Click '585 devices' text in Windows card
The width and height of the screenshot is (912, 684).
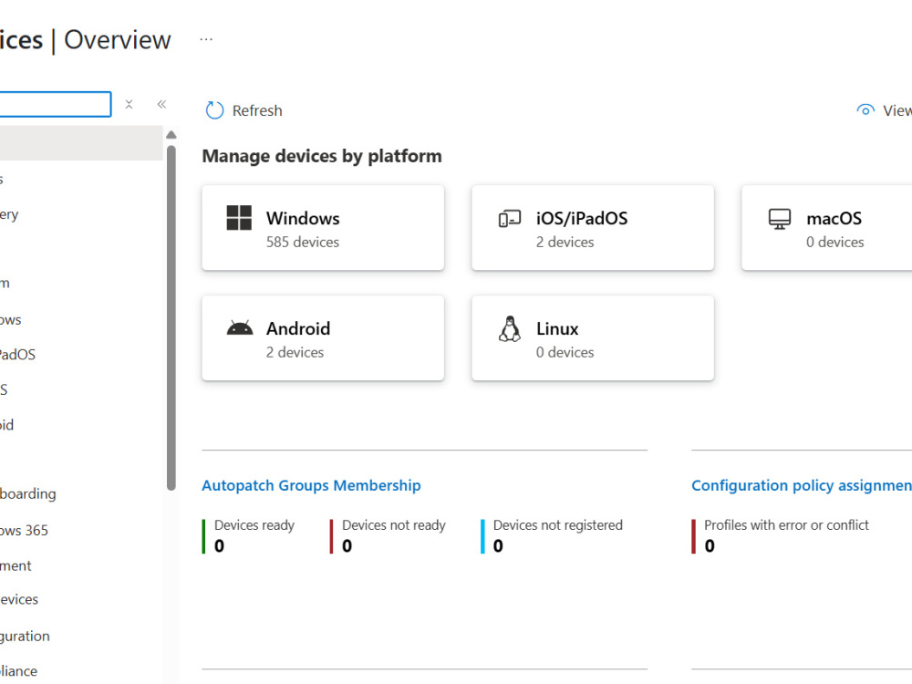tap(303, 242)
